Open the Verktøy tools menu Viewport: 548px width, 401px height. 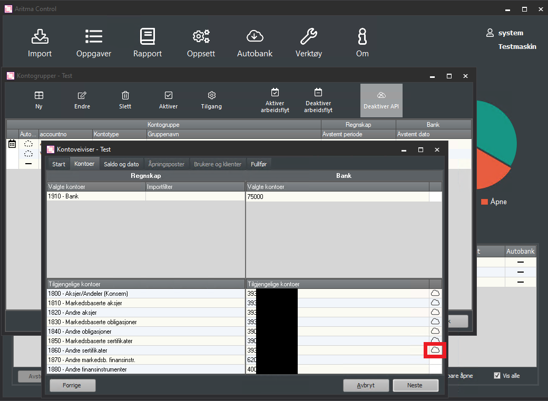tap(308, 43)
